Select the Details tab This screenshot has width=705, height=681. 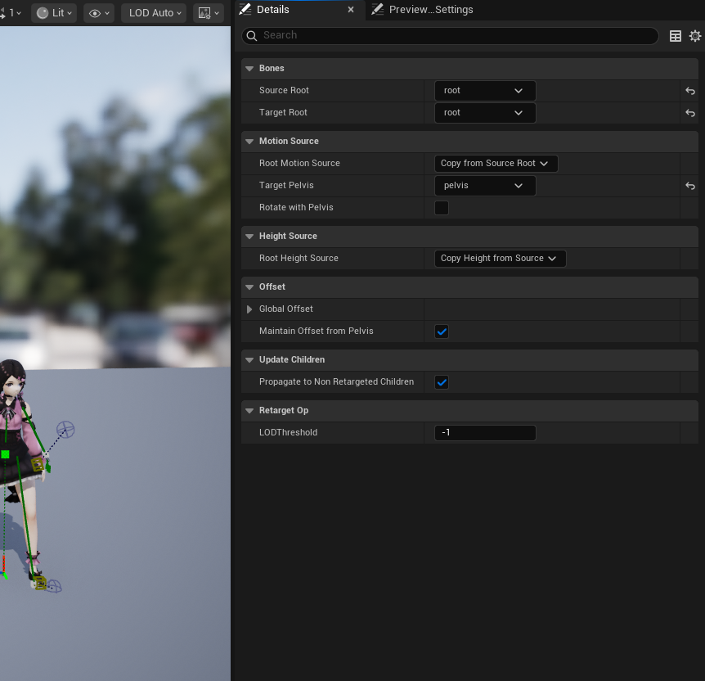[272, 10]
